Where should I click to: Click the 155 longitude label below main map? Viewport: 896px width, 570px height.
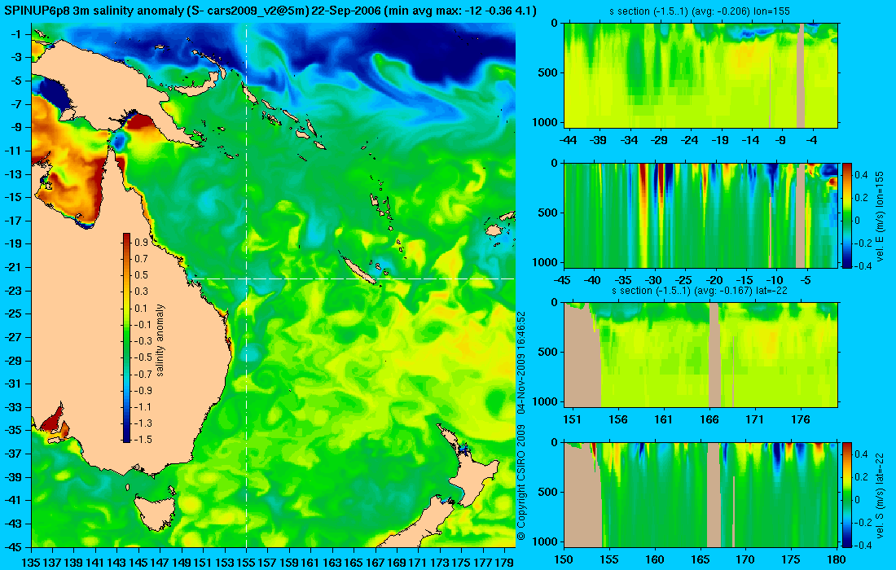click(x=246, y=563)
